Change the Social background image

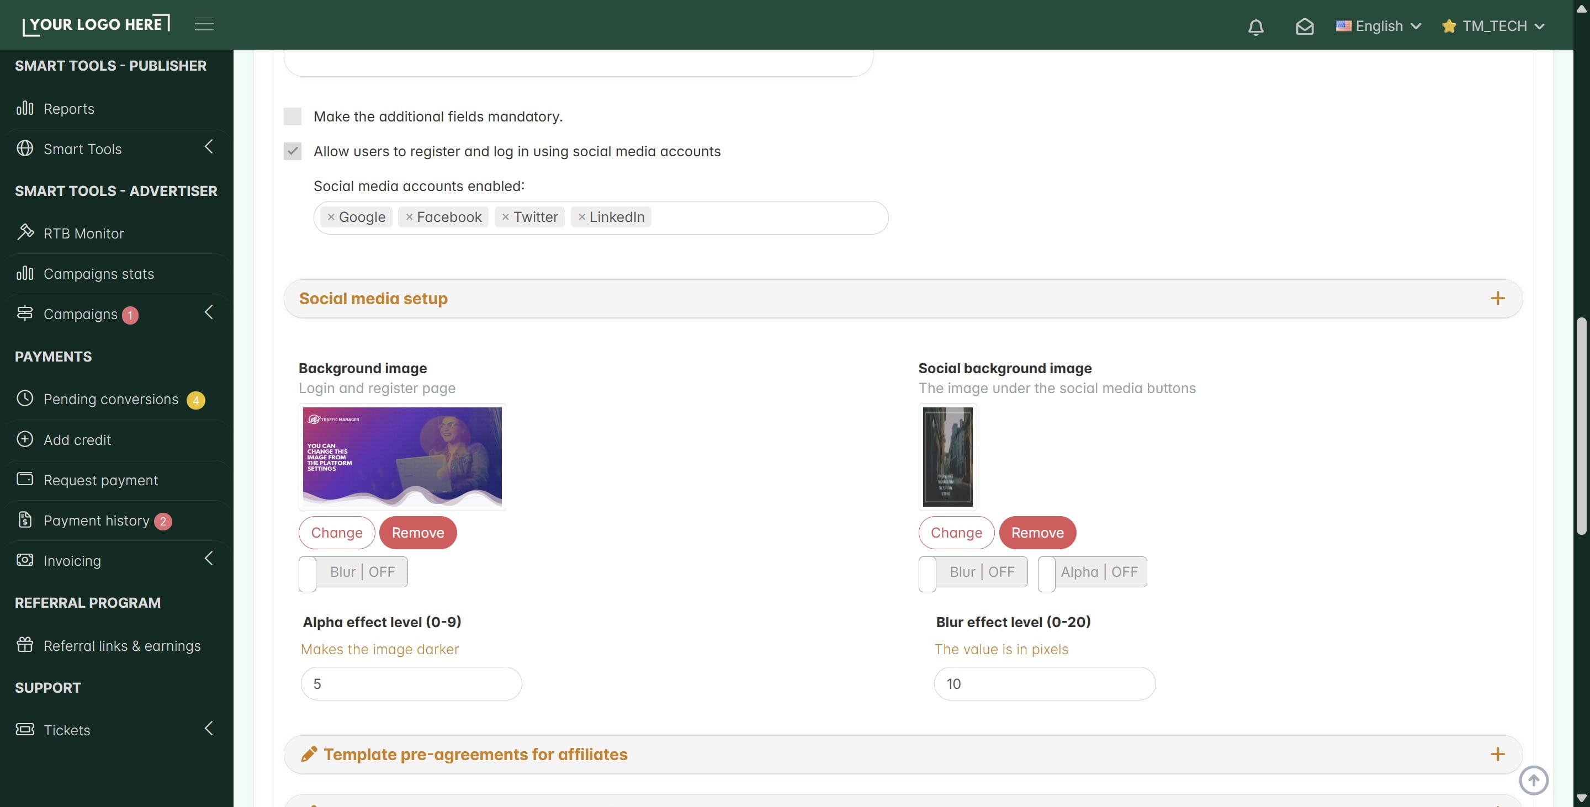pyautogui.click(x=956, y=533)
